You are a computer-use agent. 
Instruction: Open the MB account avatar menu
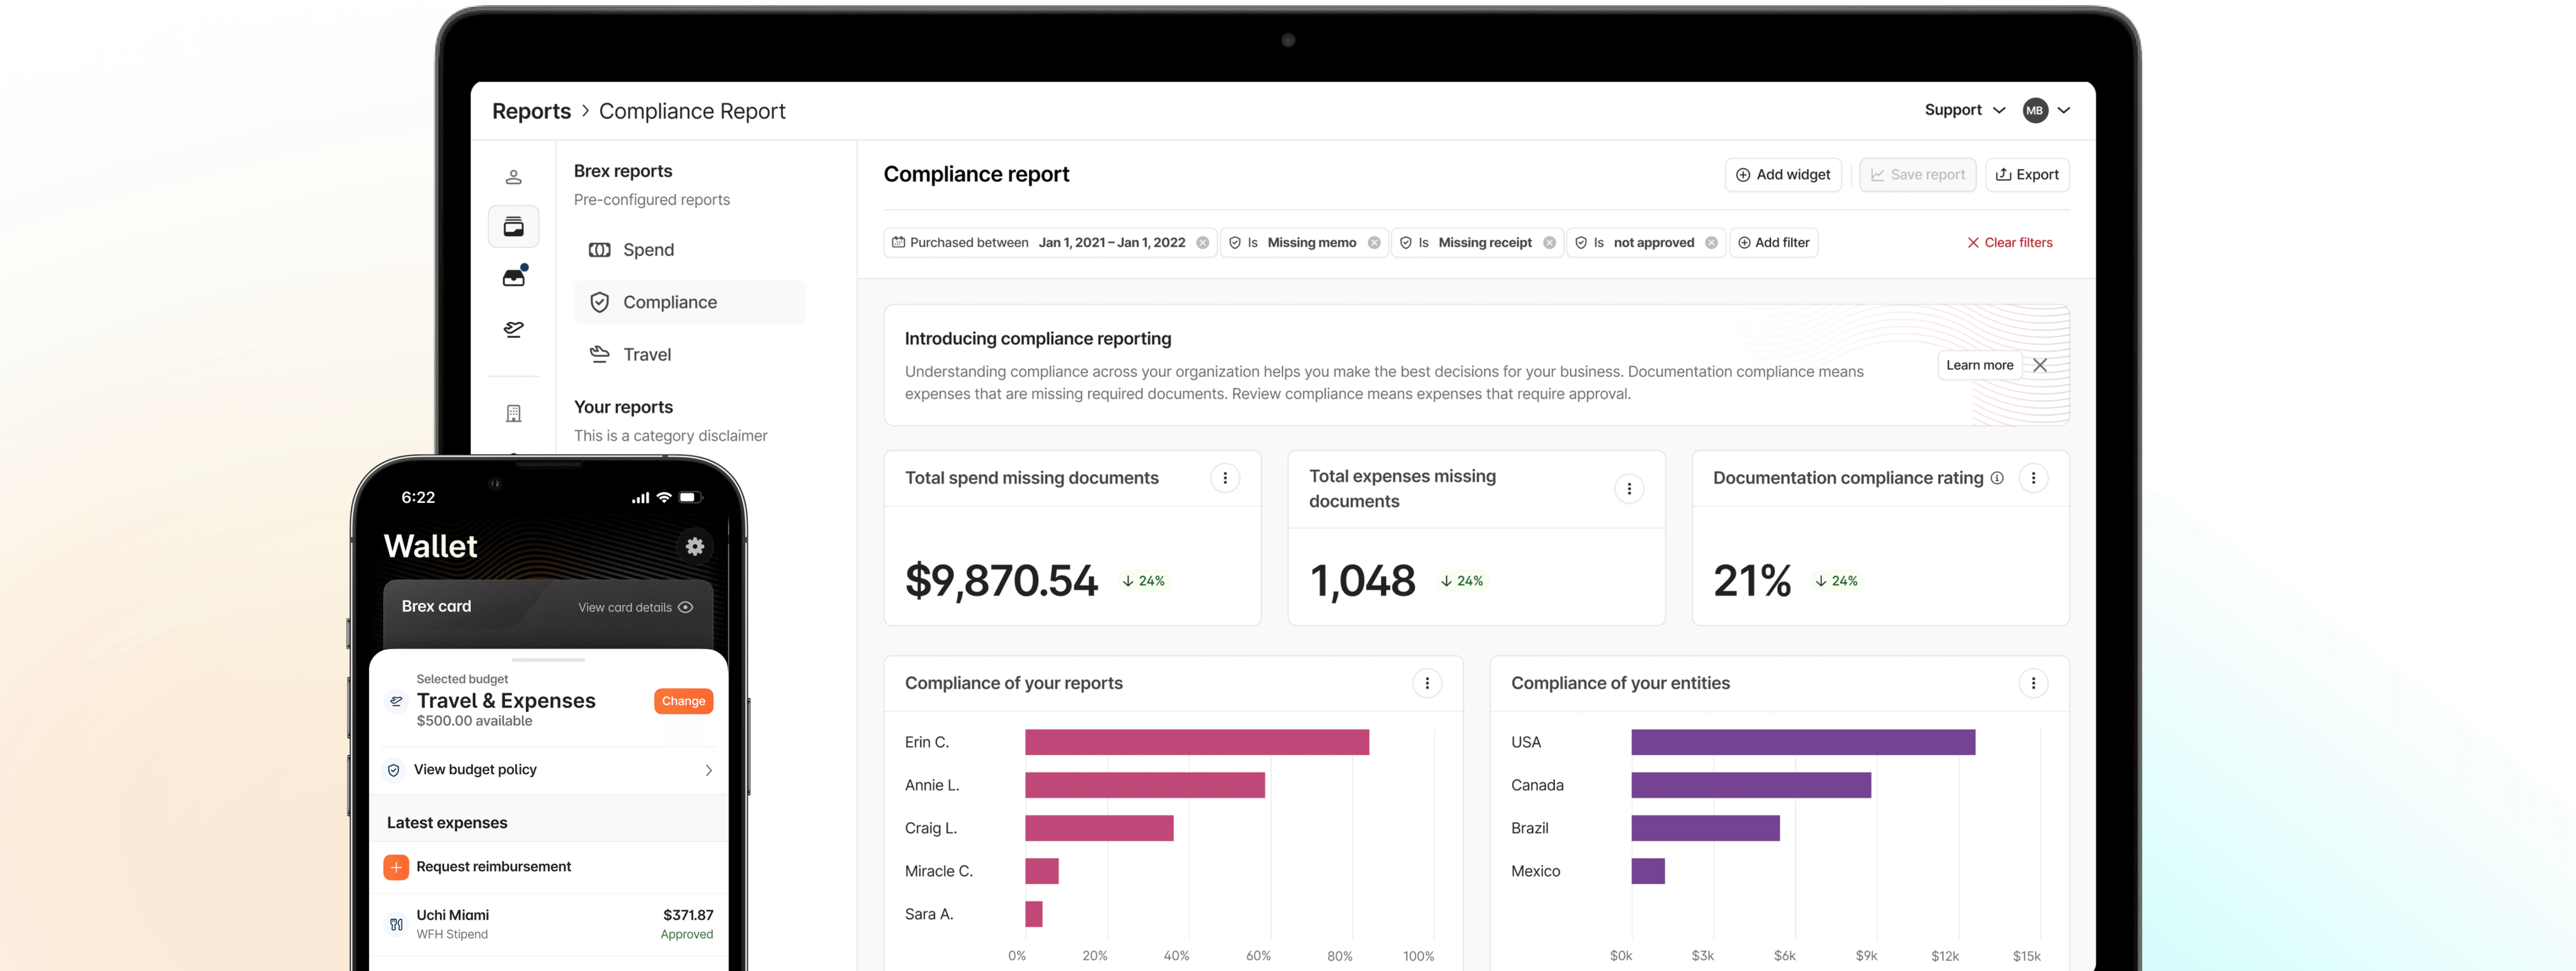(2035, 110)
